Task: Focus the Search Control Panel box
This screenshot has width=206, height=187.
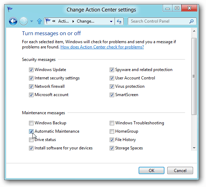Action: click(162, 21)
